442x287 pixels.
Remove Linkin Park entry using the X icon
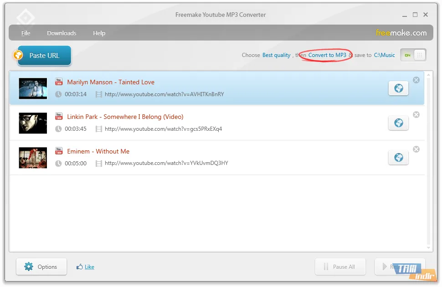click(x=416, y=114)
